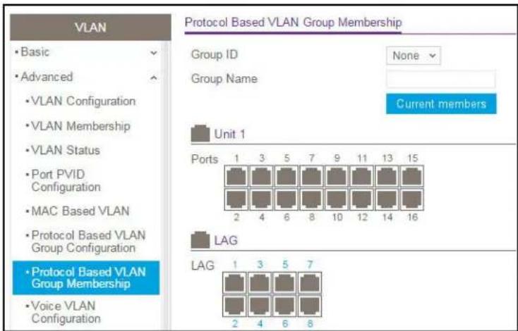Select port 12 in Unit 1

(362, 199)
